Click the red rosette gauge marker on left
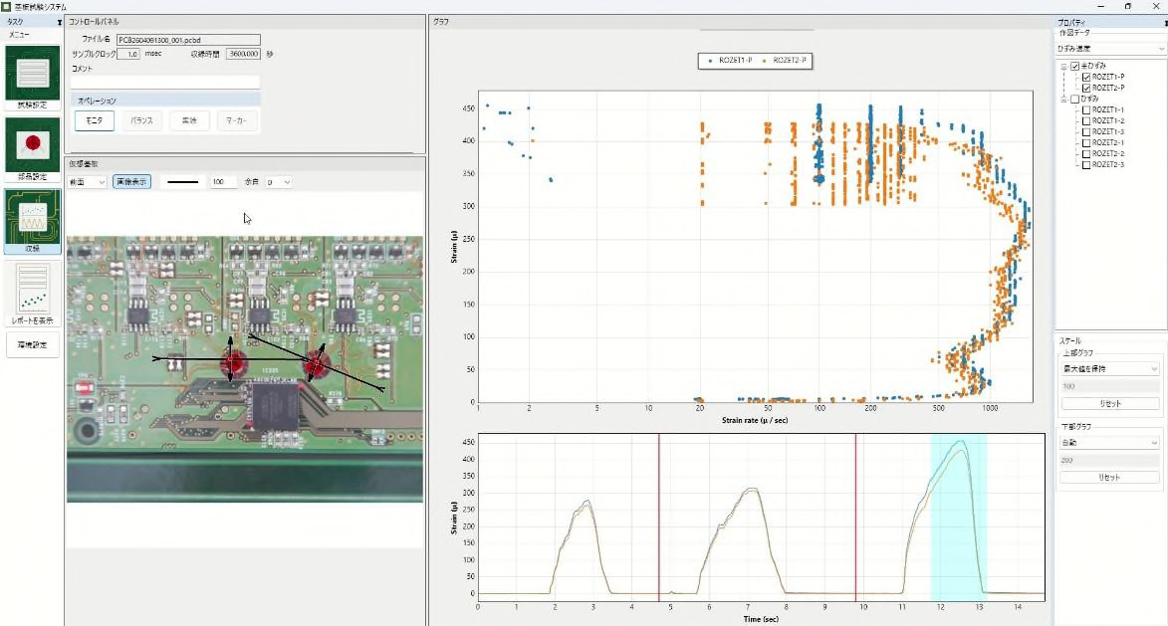The height and width of the screenshot is (626, 1168). tap(235, 362)
